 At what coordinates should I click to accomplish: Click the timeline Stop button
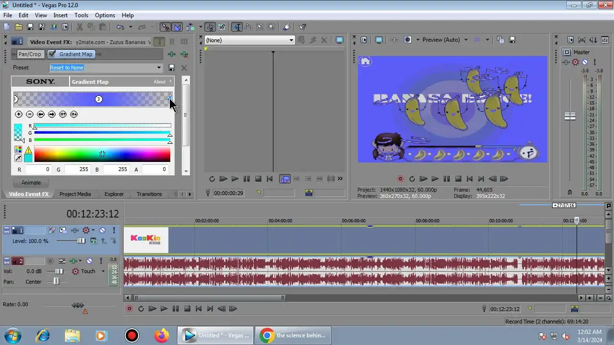click(x=187, y=309)
